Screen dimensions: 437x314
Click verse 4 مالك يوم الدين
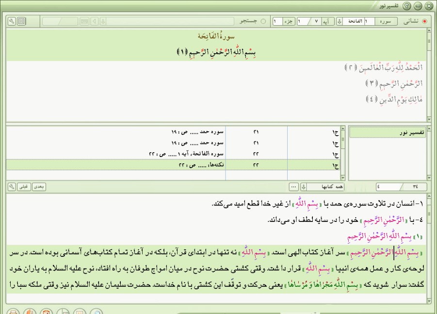pyautogui.click(x=394, y=99)
